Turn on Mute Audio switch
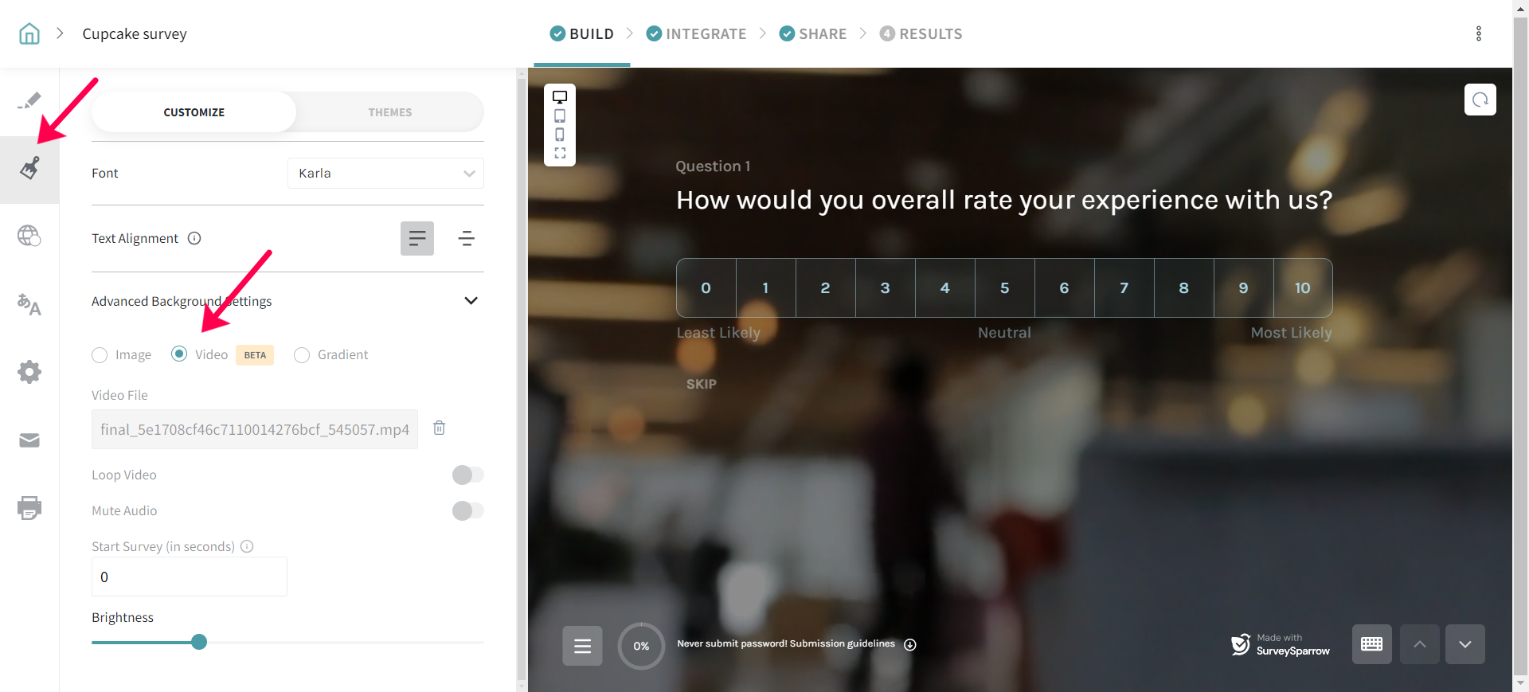The height and width of the screenshot is (692, 1529). click(467, 510)
